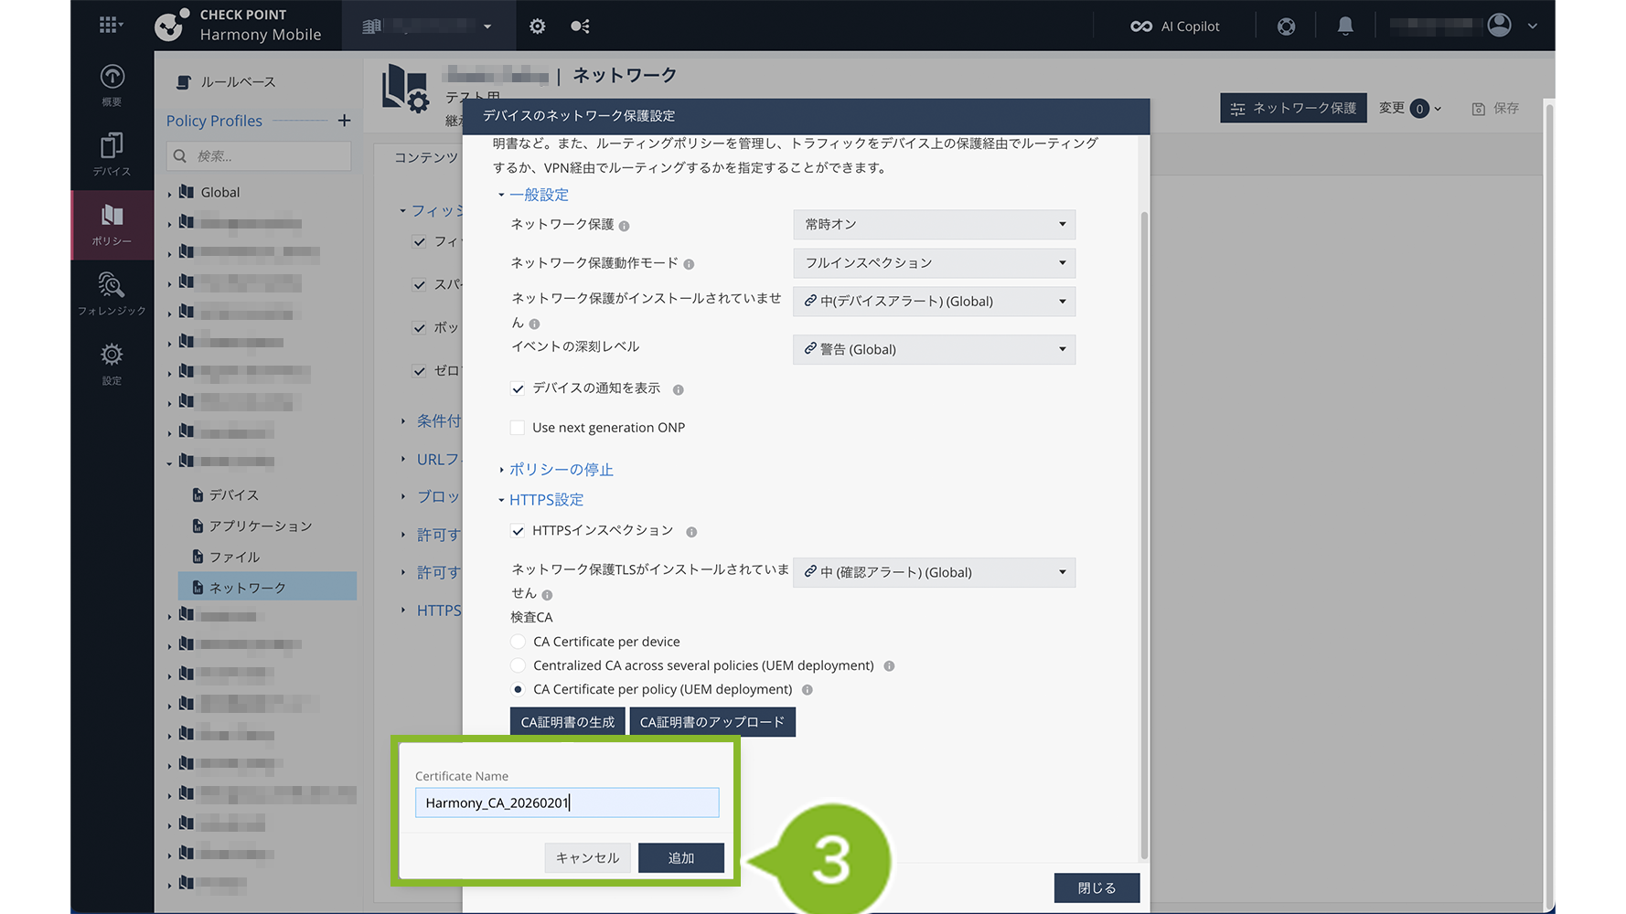Click the Certificate Name input field
1626x914 pixels.
tap(567, 802)
